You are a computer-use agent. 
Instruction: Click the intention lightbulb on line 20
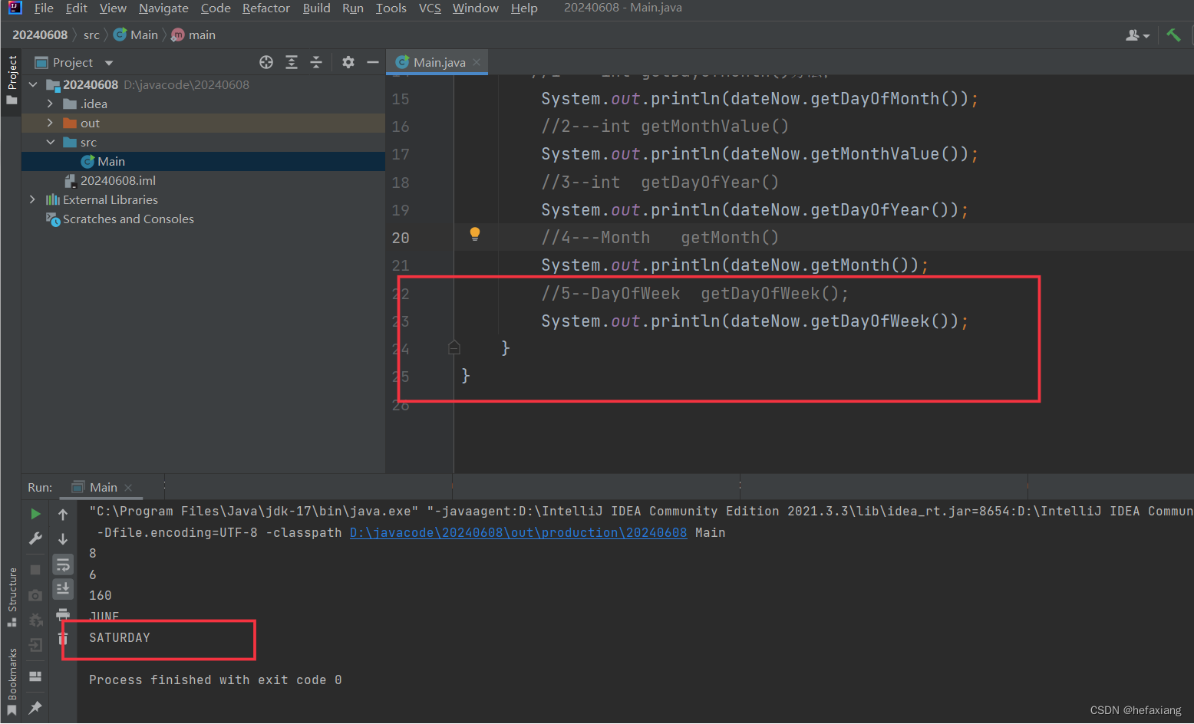click(x=475, y=234)
